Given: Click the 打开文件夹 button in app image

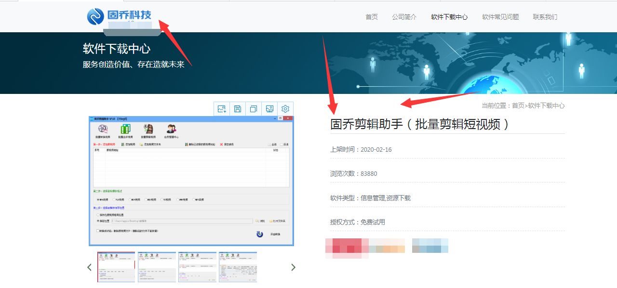Looking at the screenshot, I should [x=278, y=221].
